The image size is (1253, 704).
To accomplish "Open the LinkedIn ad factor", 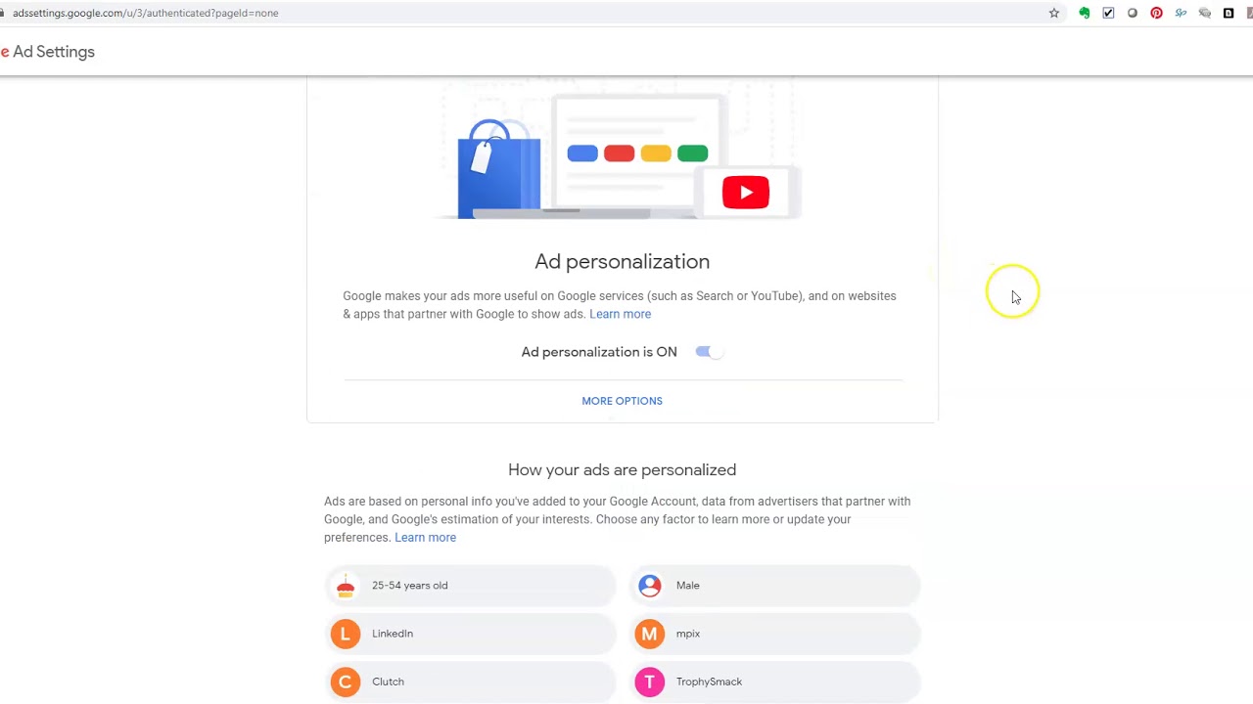I will [x=470, y=634].
